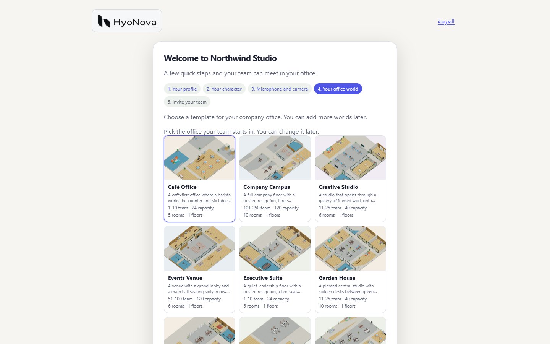
Task: Select the Garden House template thumbnail
Action: (x=350, y=248)
